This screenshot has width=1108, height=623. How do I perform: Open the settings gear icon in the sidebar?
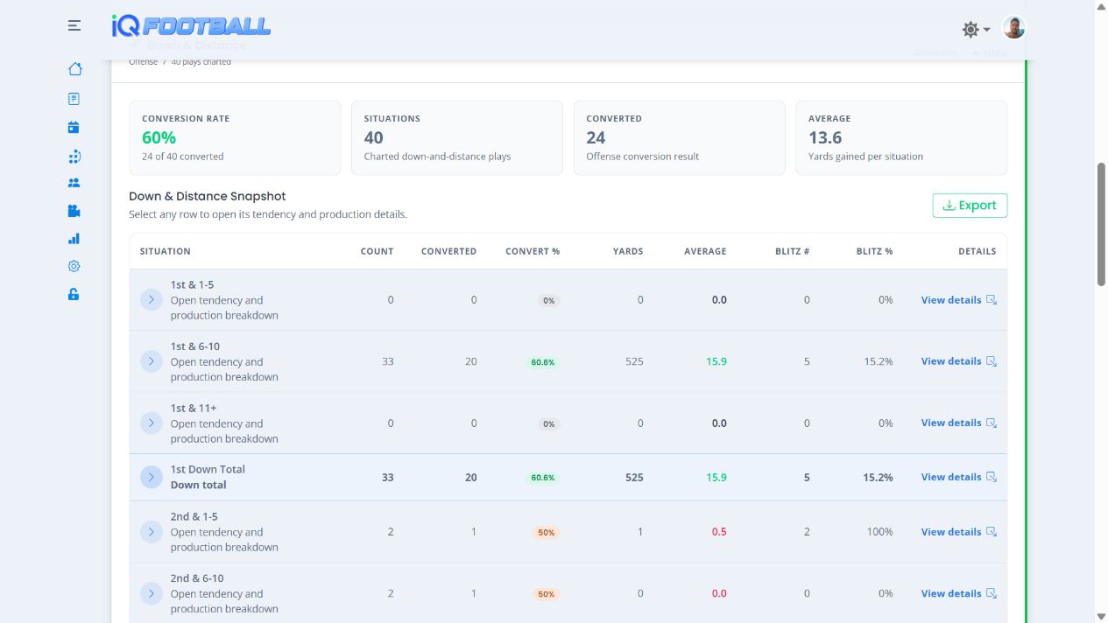pyautogui.click(x=74, y=266)
